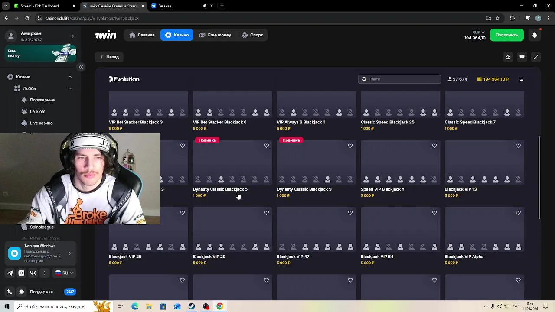Favorite Blackjack VIP Alpha with its heart
This screenshot has height=312, width=555.
pyautogui.click(x=518, y=213)
